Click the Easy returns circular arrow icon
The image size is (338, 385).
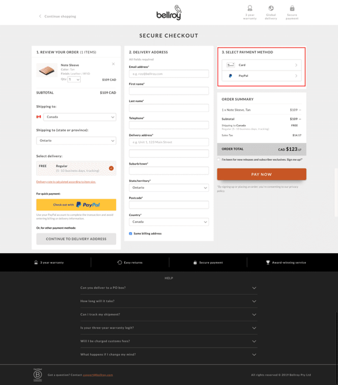[120, 262]
